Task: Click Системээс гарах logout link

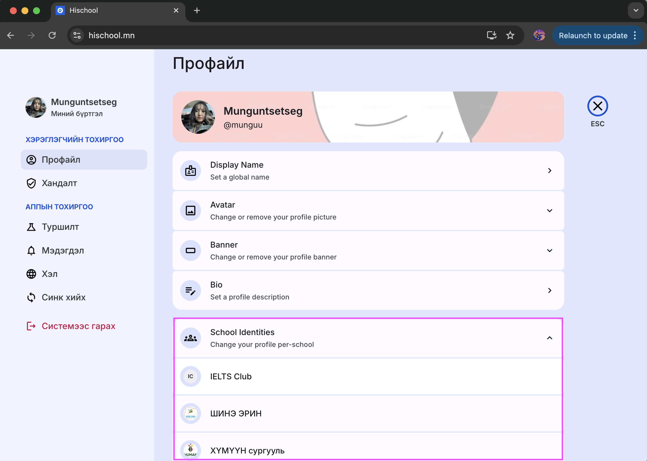Action: [78, 326]
